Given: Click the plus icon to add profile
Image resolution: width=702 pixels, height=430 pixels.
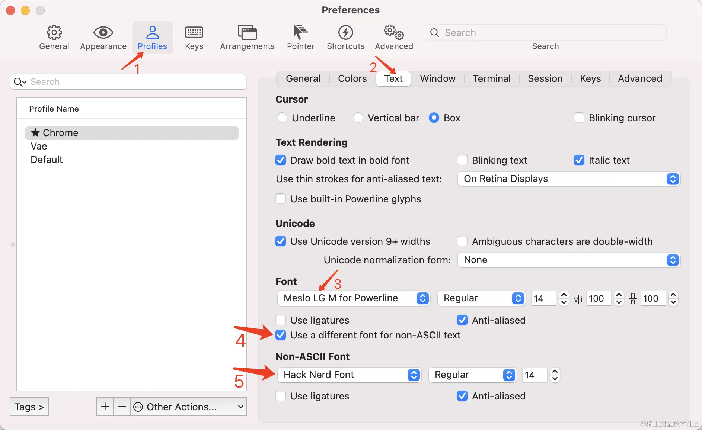Looking at the screenshot, I should 105,407.
